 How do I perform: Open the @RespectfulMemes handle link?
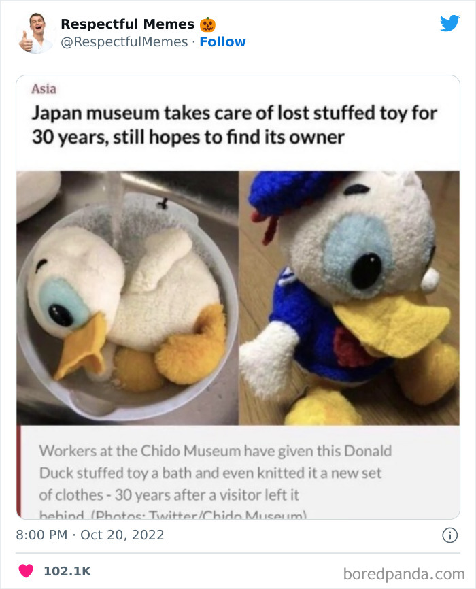coord(124,41)
